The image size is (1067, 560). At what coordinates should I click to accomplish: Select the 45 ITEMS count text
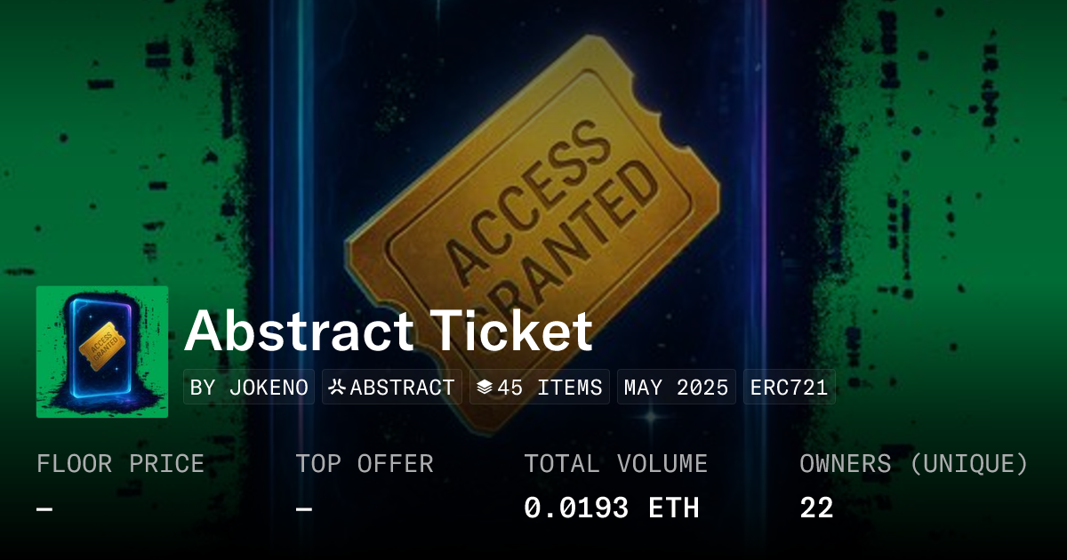click(x=550, y=388)
